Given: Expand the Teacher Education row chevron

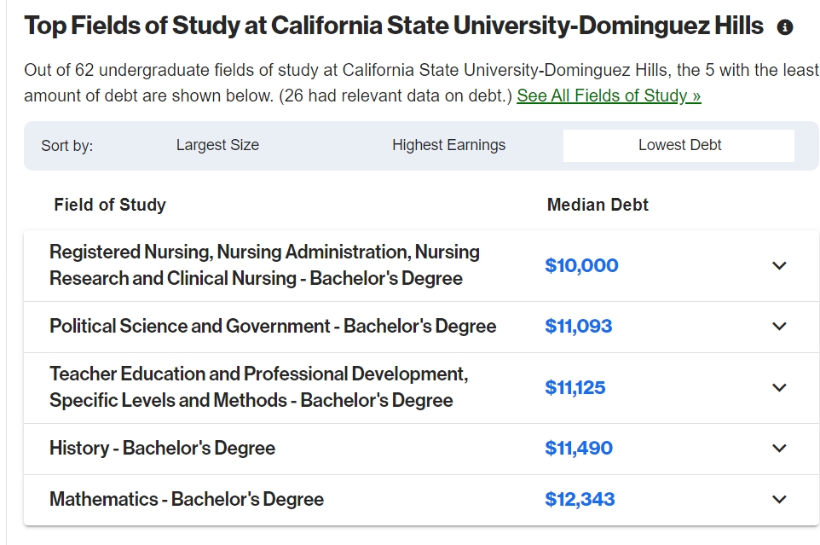Looking at the screenshot, I should (779, 387).
